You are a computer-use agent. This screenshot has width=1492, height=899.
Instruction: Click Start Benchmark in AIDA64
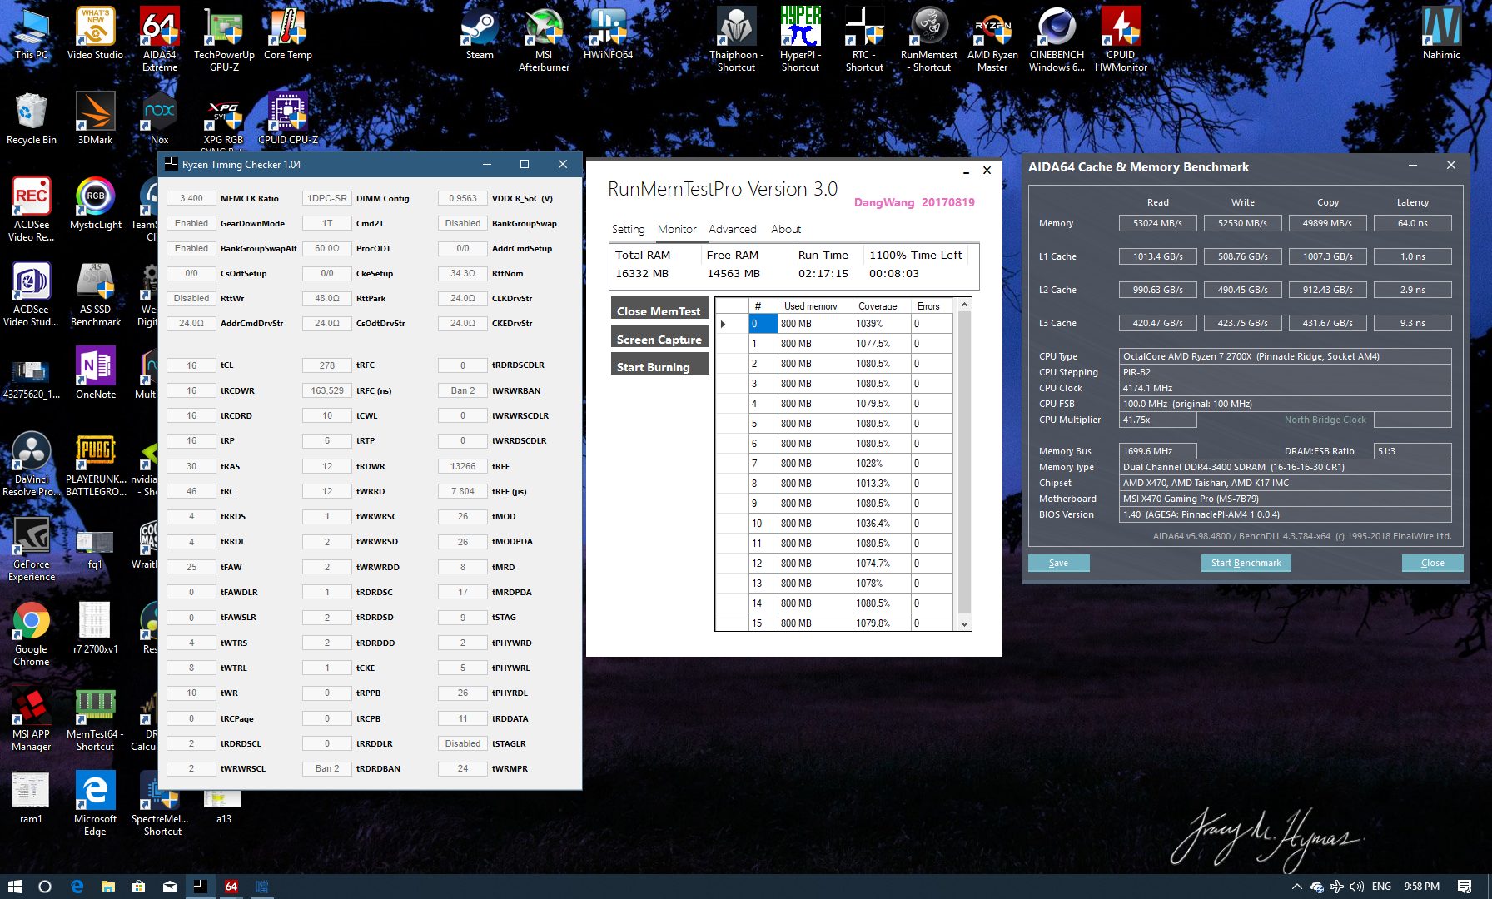pos(1246,563)
